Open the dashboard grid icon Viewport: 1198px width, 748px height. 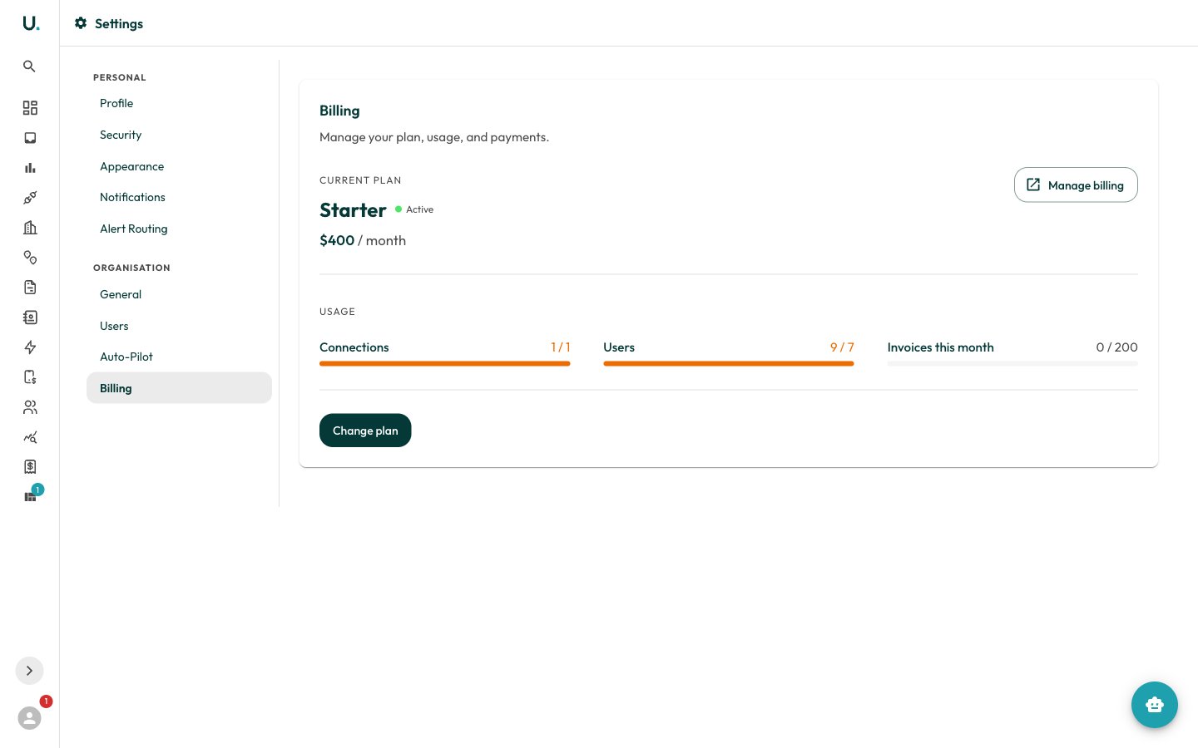point(30,108)
